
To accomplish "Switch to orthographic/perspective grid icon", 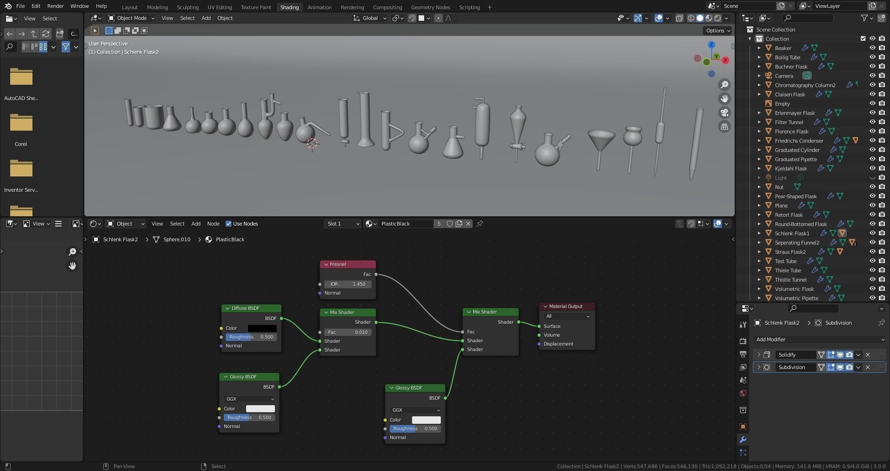I will 724,126.
